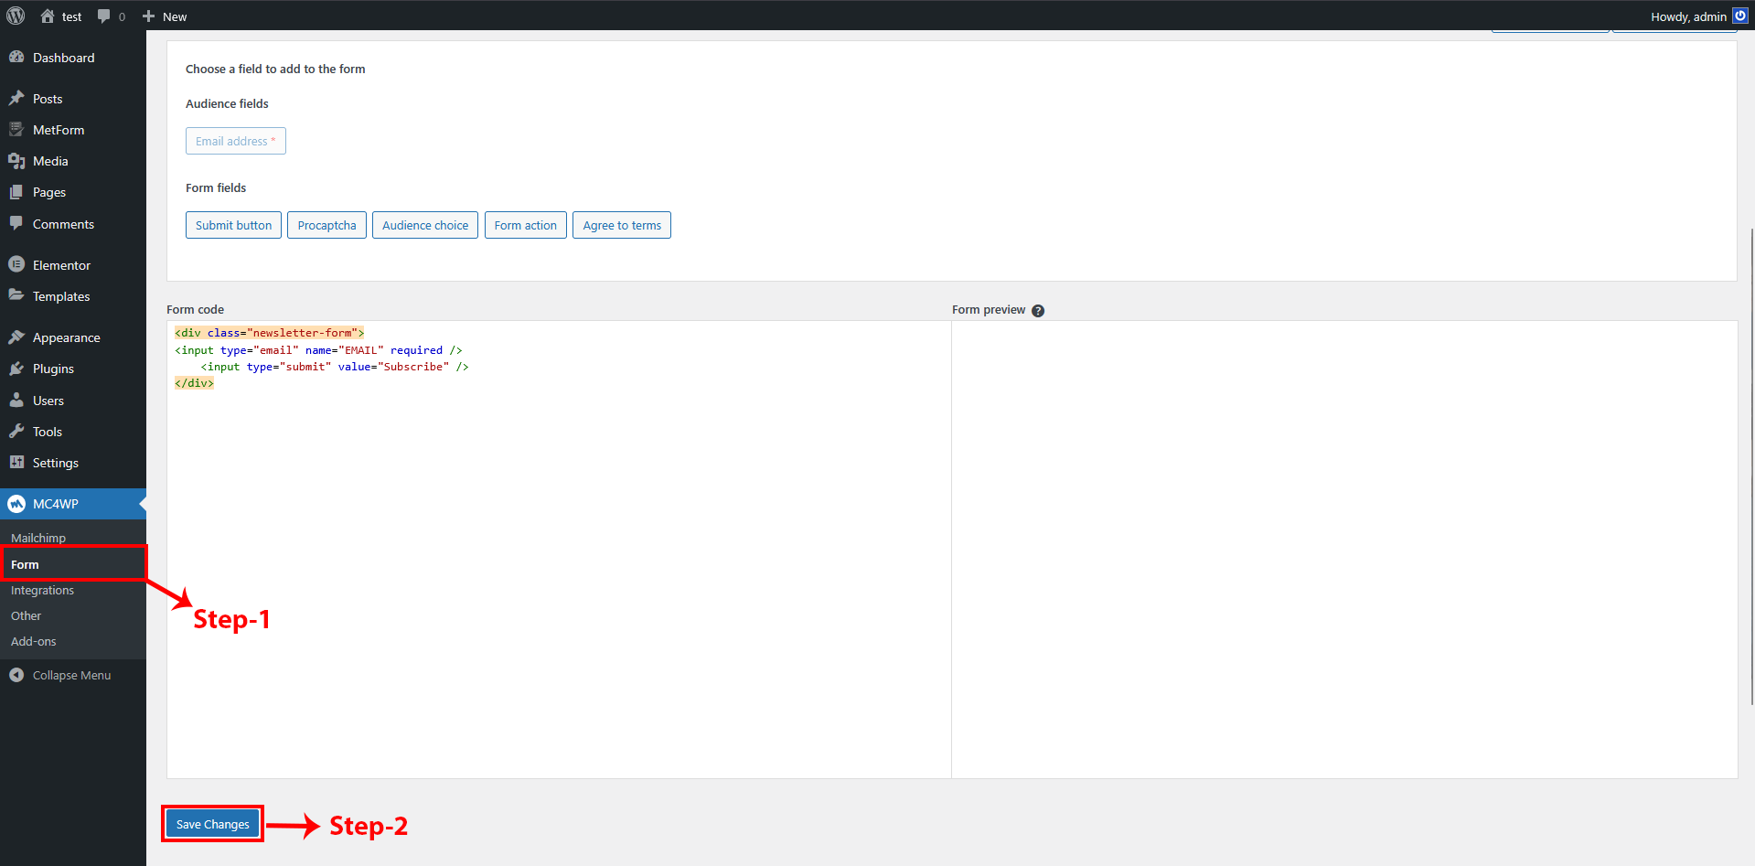Click the WordPress logo icon
This screenshot has height=866, width=1755.
pos(16,16)
